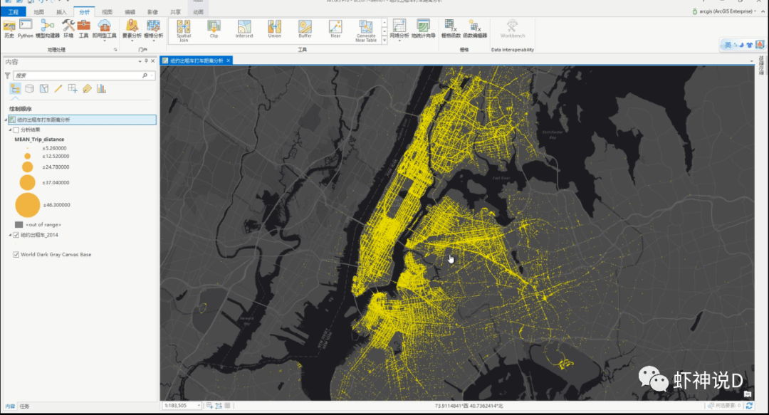769x415 pixels.
Task: Open the 历史 geoprocessing history
Action: [9, 29]
